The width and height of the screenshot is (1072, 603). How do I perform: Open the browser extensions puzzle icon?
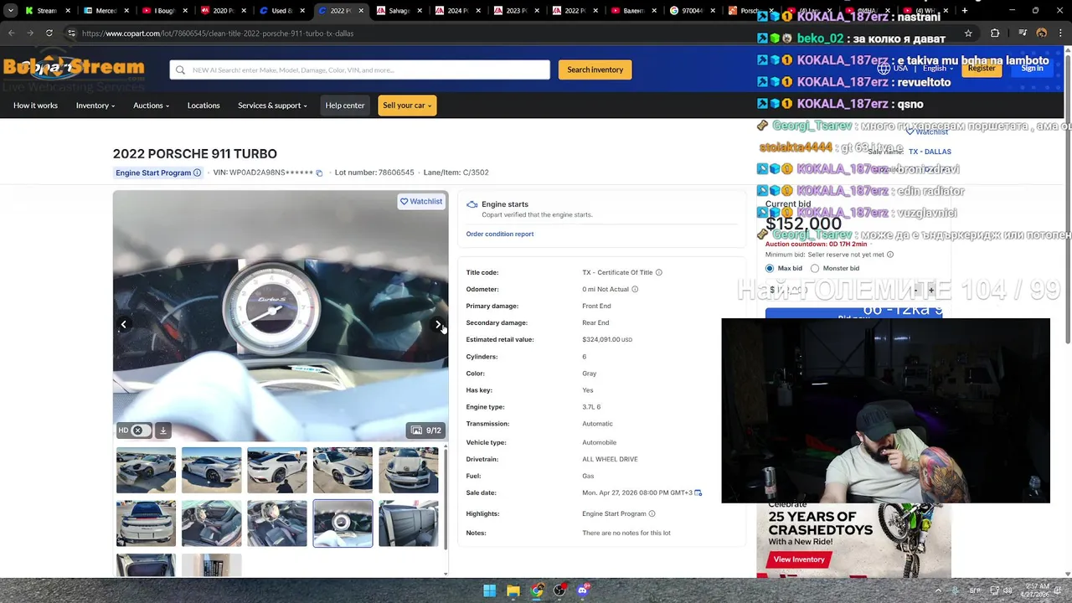click(x=995, y=33)
